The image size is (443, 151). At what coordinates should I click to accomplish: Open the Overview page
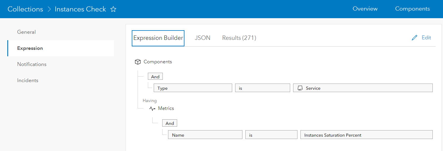point(365,9)
